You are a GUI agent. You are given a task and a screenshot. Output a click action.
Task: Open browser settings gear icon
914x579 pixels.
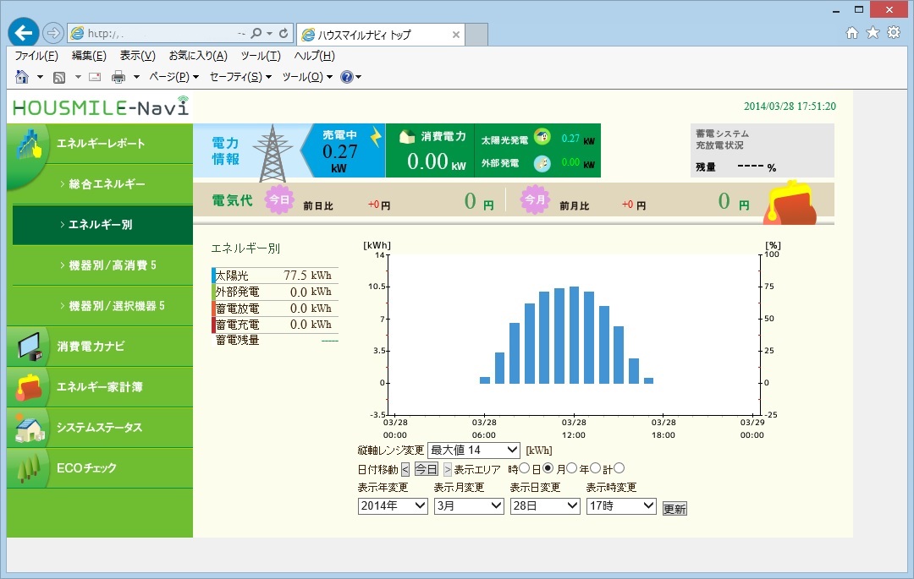pos(894,33)
